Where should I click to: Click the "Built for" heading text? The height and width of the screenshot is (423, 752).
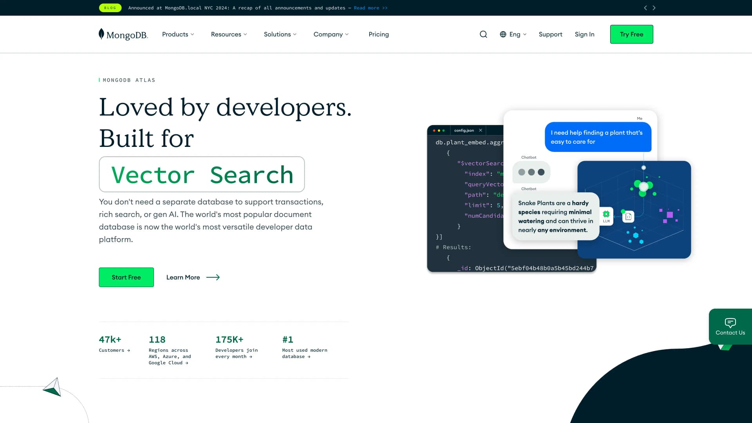(146, 138)
